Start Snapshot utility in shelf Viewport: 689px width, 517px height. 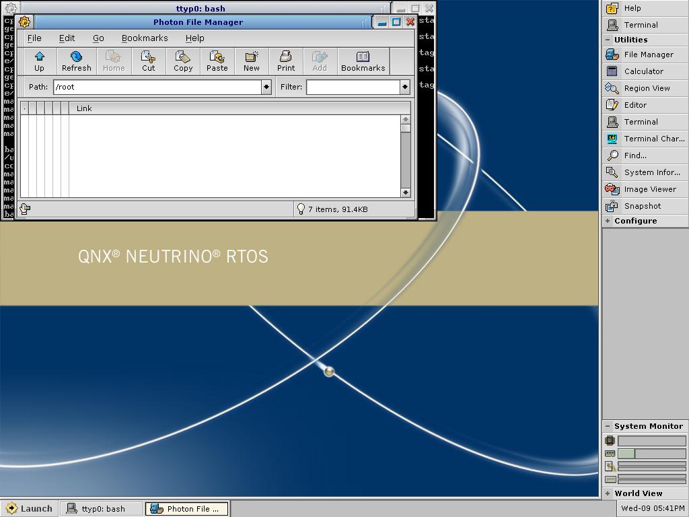point(645,206)
